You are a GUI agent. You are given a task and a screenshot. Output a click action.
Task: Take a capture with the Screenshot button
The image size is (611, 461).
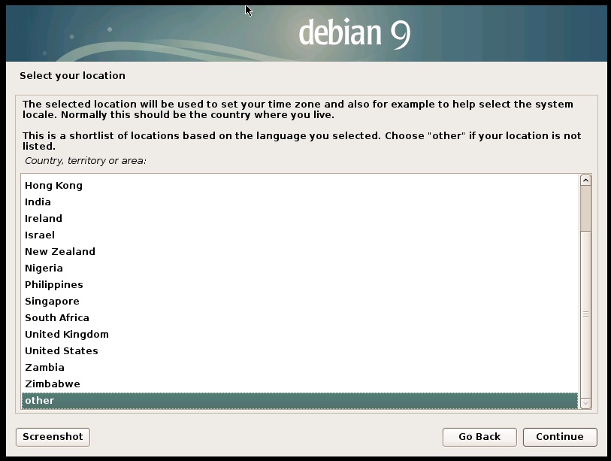(53, 437)
